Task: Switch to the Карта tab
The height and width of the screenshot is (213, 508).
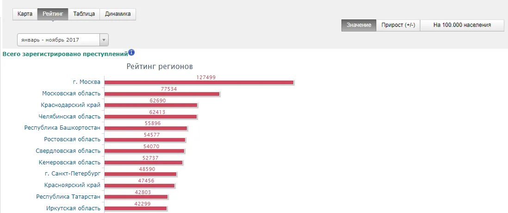Action: 25,14
